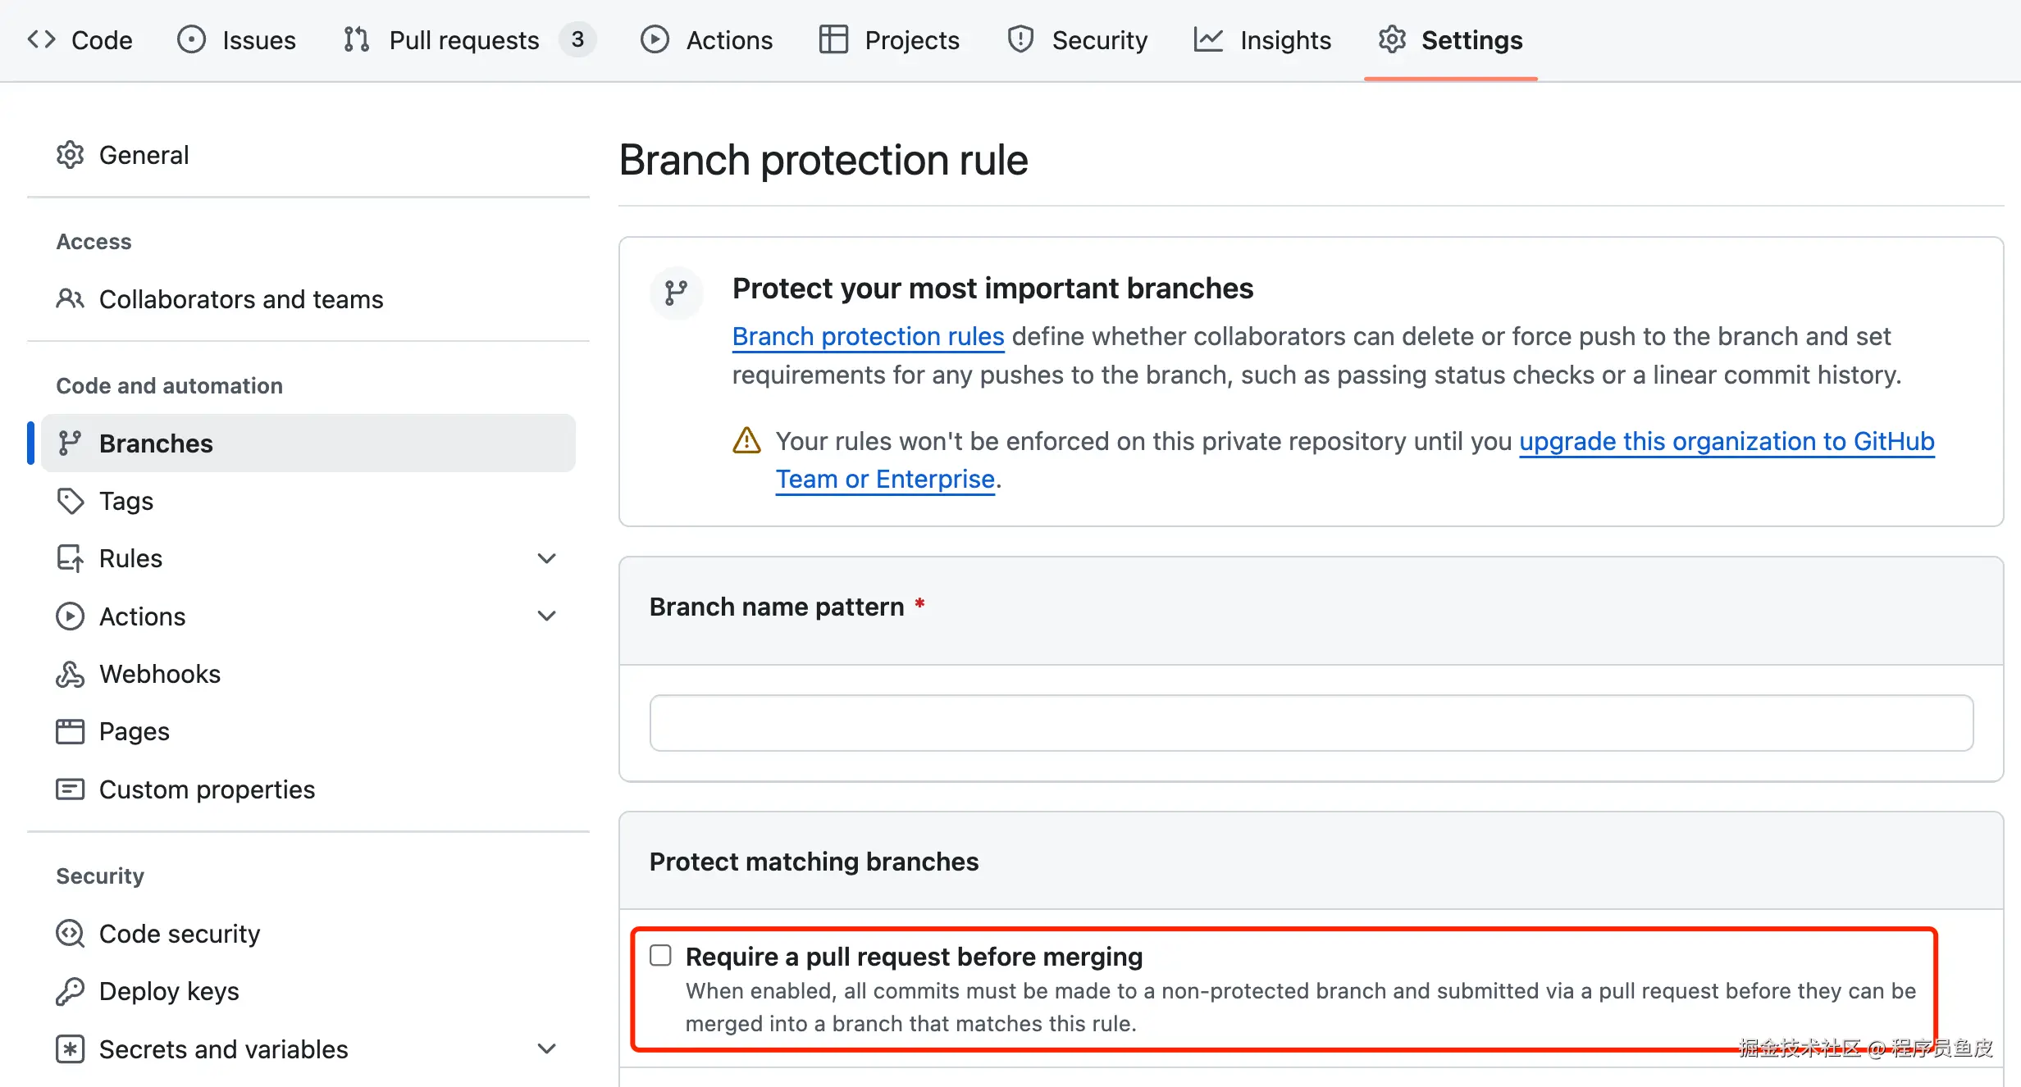Click upgrade this organization to GitHub link
Screen dimensions: 2021x1087
[1726, 442]
